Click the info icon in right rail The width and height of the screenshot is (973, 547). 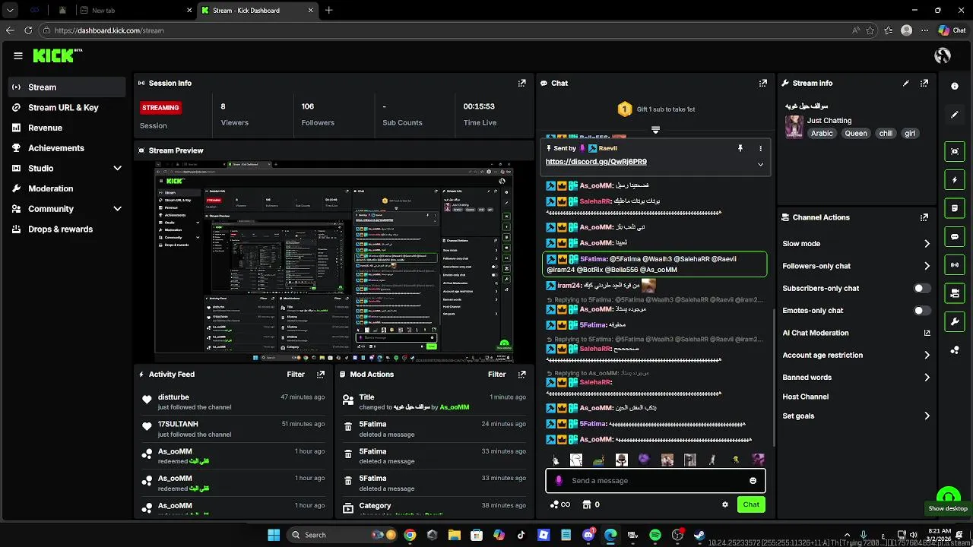tap(955, 87)
